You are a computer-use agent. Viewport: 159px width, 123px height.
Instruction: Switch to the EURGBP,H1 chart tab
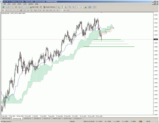(x=37, y=118)
